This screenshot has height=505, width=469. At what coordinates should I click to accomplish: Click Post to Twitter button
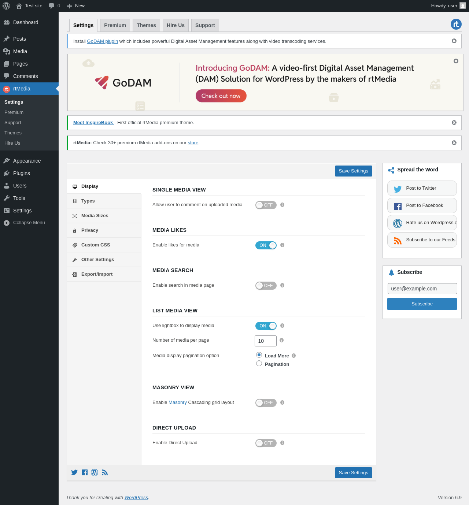[422, 188]
